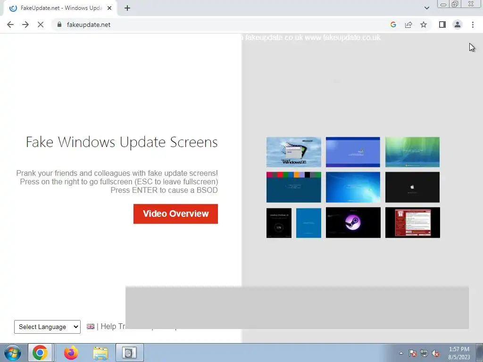Choose the plain blue Windows 10 thumbnail

pyautogui.click(x=308, y=223)
